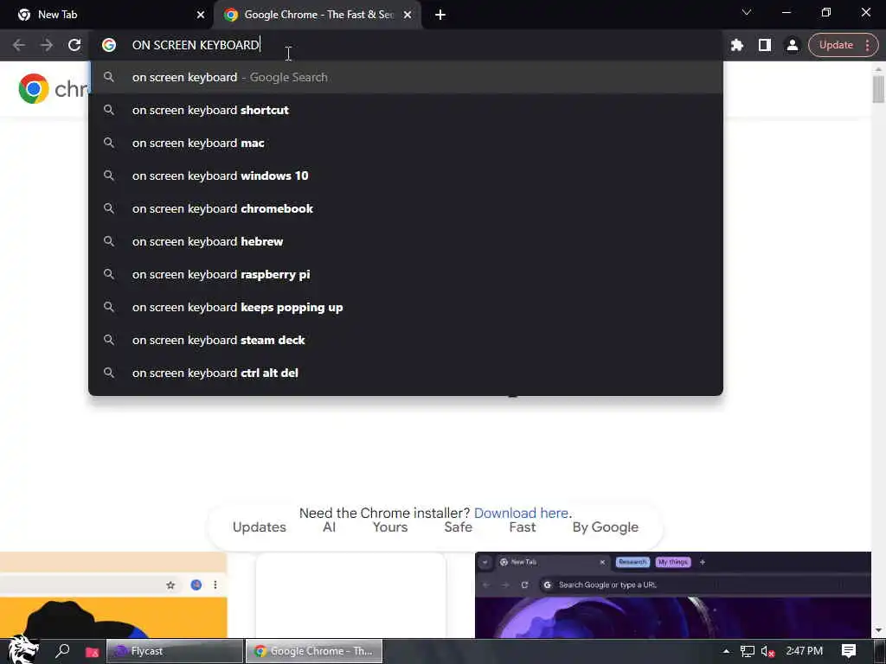Choose suggestion on screen keyboard raspberry pi
Image resolution: width=886 pixels, height=664 pixels.
[406, 274]
